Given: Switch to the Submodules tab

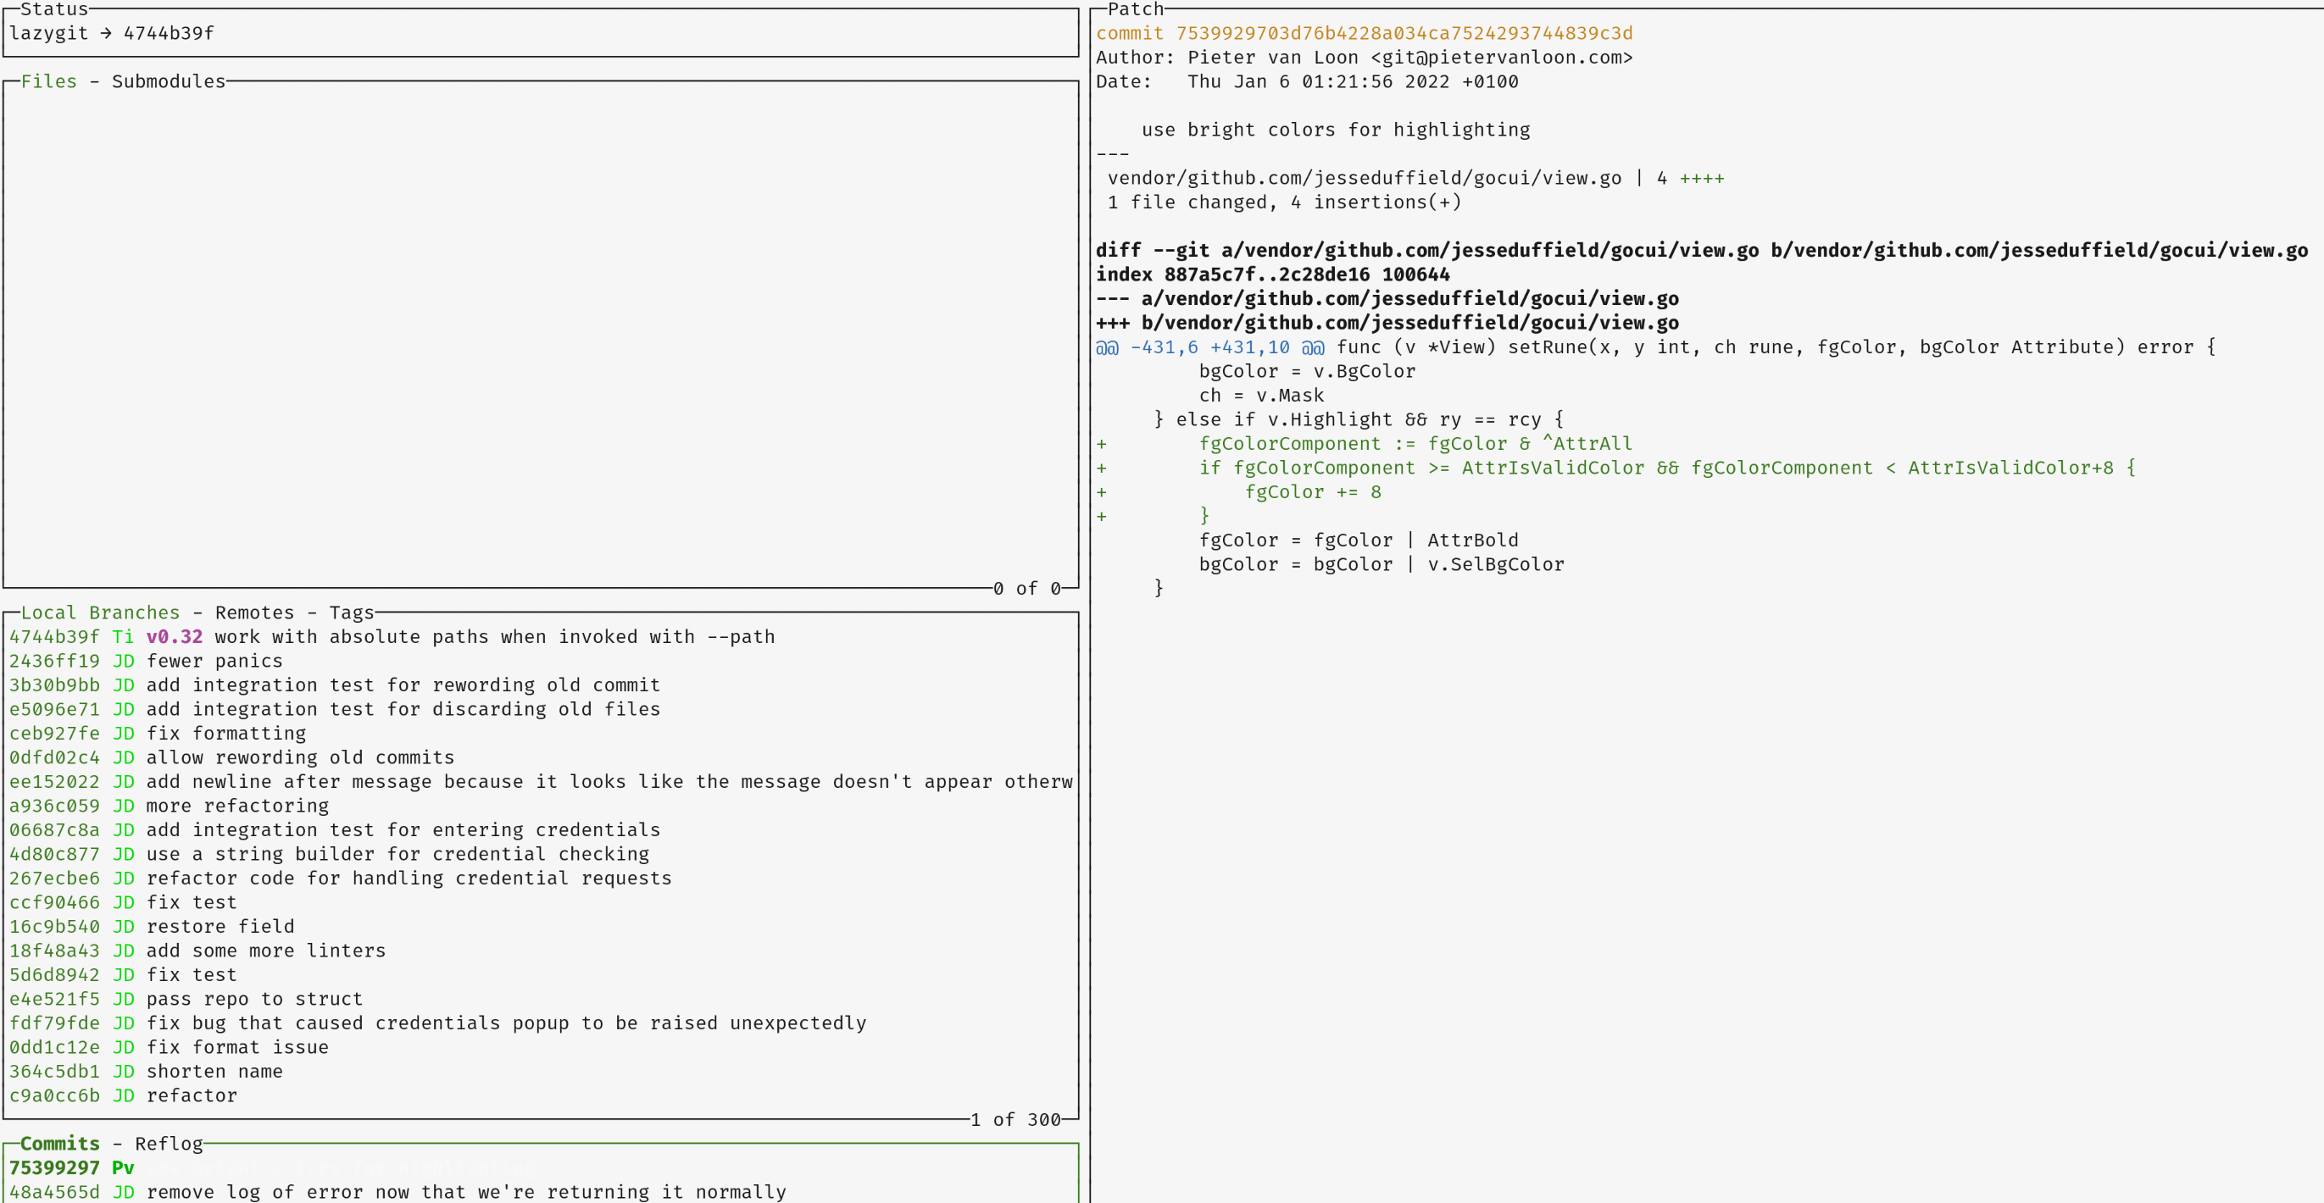Looking at the screenshot, I should pos(168,81).
